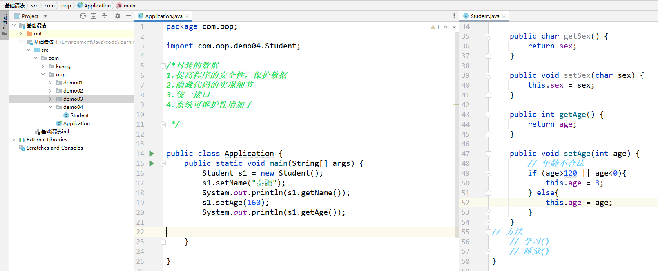658x271 pixels.
Task: Expand the demo02 package node
Action: (50, 90)
